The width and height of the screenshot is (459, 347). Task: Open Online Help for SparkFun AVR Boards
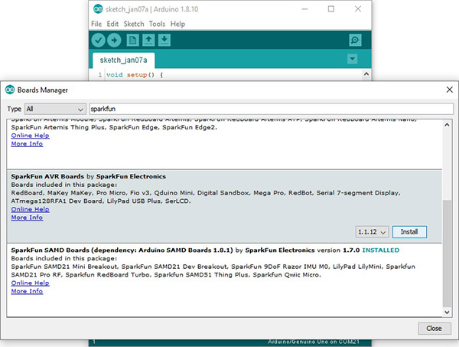coord(31,209)
